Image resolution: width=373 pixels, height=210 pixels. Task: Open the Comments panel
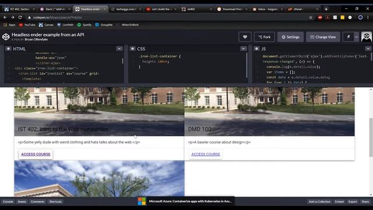[x=37, y=202]
